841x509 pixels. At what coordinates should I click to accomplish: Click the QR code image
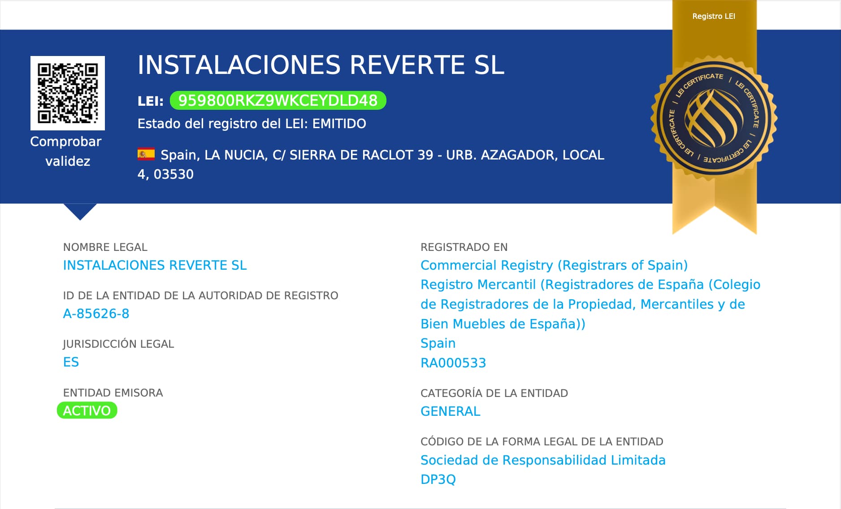68,93
